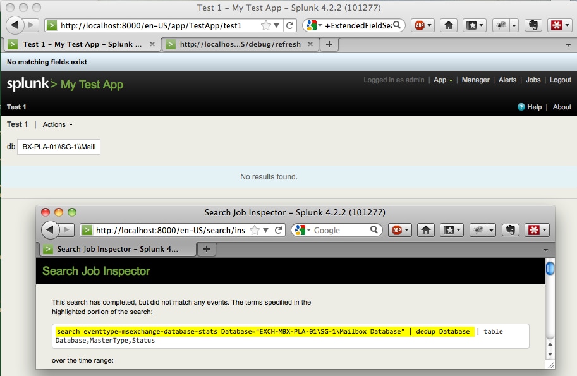Click the home icon in the Inspector window
577x376 pixels.
click(426, 230)
